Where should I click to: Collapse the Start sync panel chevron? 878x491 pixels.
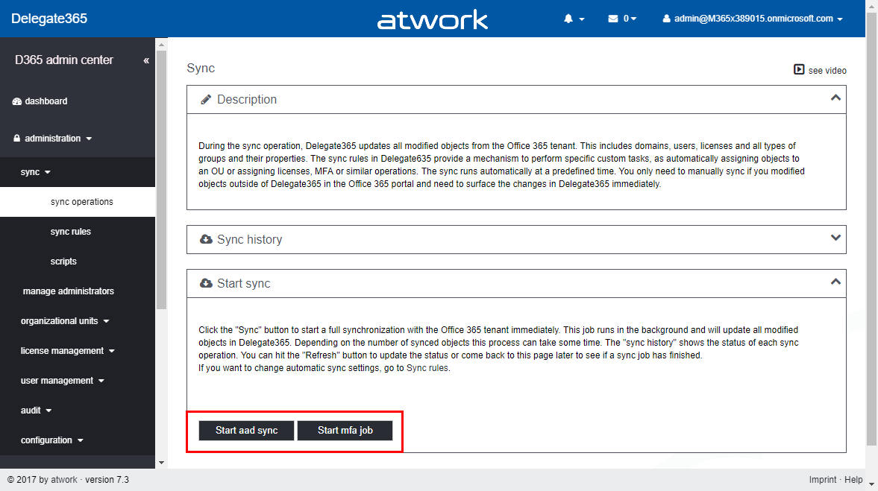(x=835, y=282)
